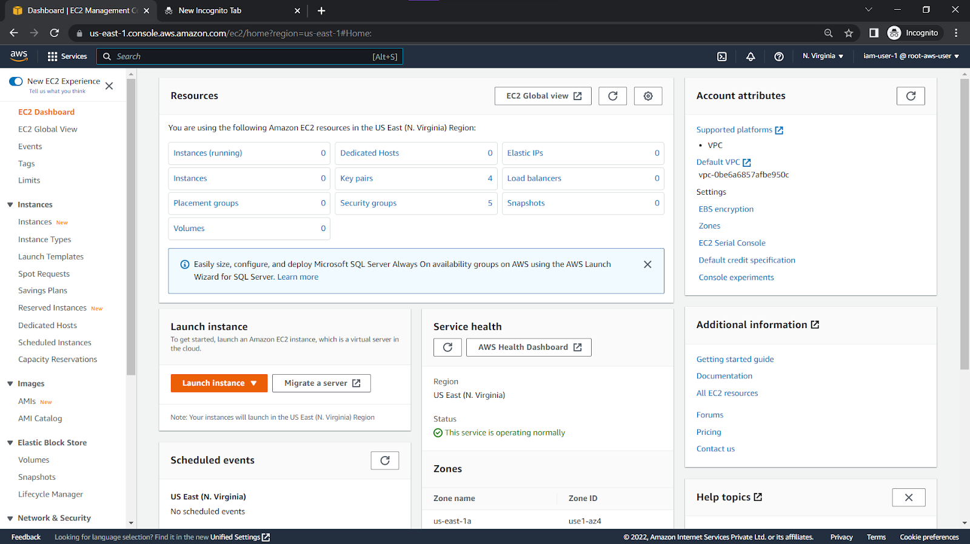Open the Launch instance dropdown
The image size is (970, 544).
pyautogui.click(x=219, y=383)
